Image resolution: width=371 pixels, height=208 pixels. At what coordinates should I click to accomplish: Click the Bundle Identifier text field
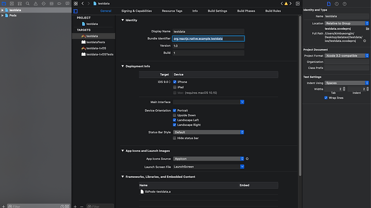click(209, 39)
